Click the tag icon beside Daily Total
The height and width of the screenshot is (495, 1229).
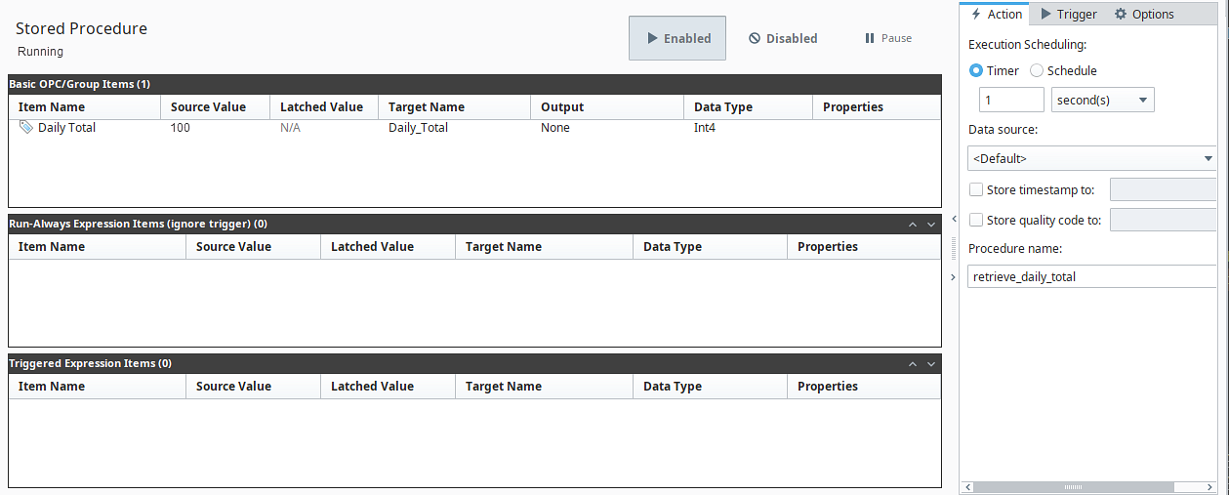click(25, 127)
